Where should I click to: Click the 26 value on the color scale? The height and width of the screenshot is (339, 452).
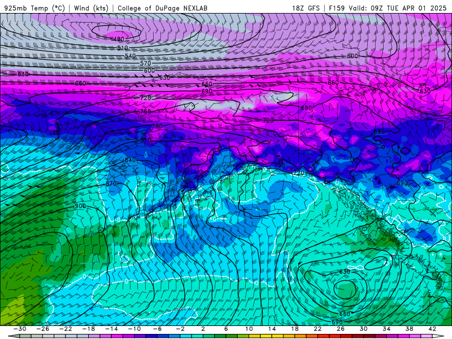point(341,329)
